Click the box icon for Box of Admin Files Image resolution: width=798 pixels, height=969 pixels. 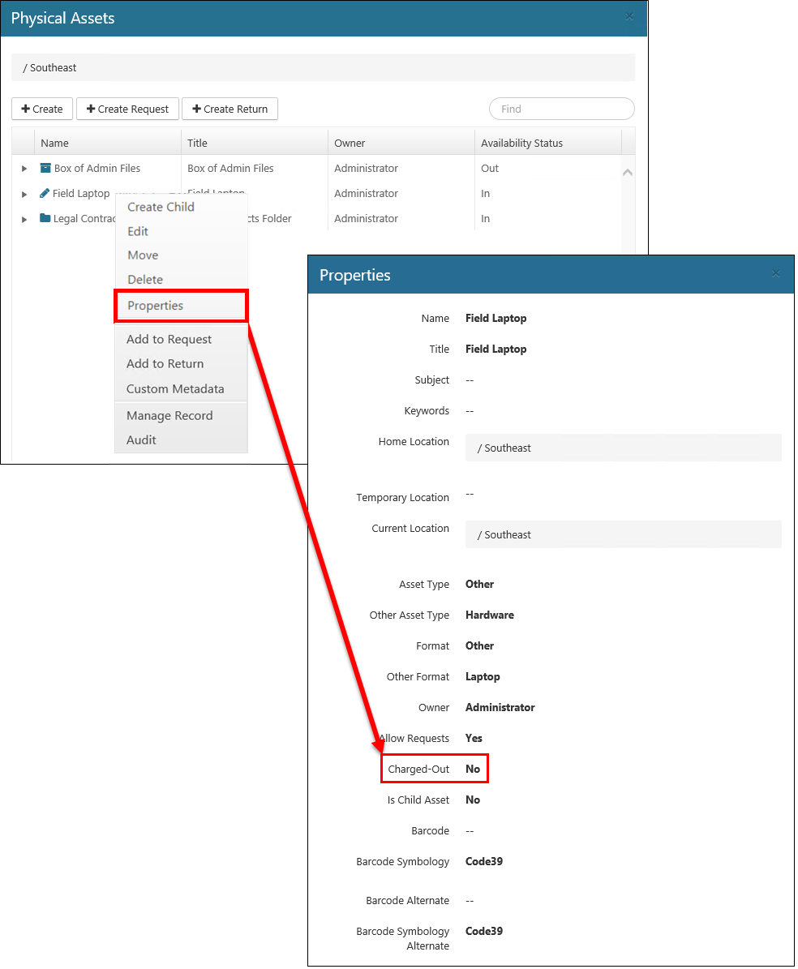coord(45,168)
